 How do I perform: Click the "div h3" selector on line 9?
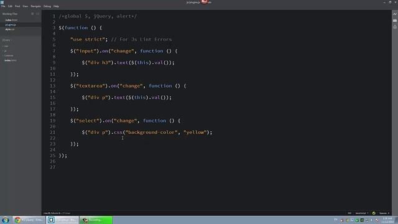[99, 62]
